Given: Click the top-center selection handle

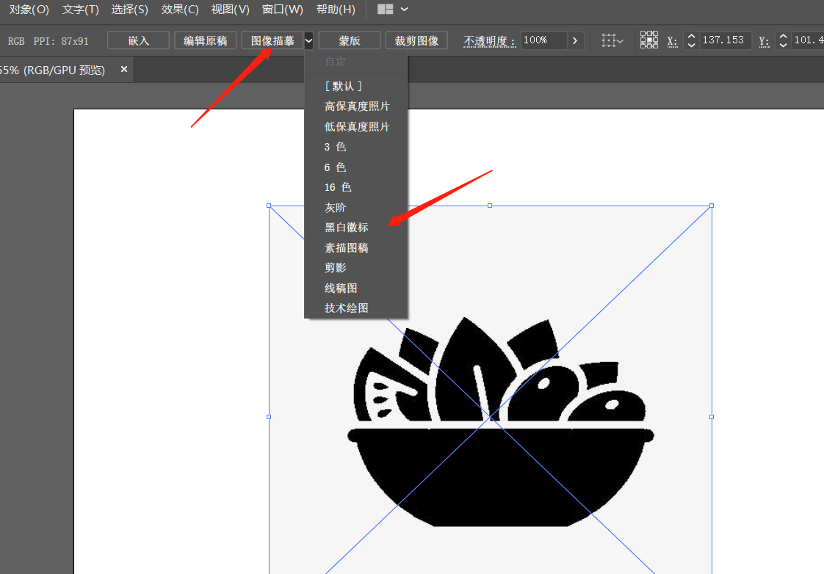Looking at the screenshot, I should tap(490, 206).
